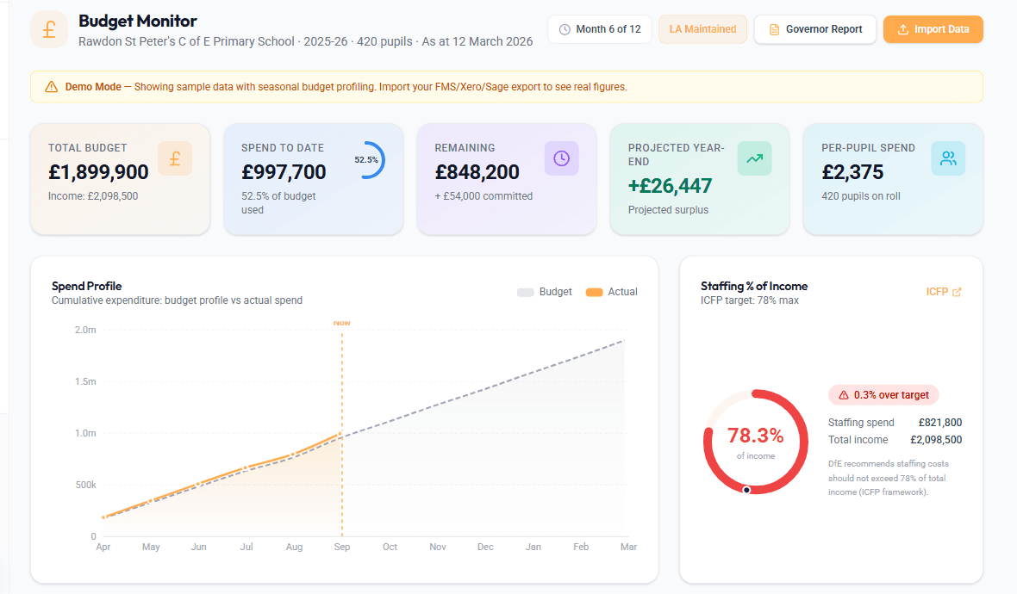This screenshot has width=1017, height=594.
Task: Toggle the Budget legend swatch
Action: (x=526, y=292)
